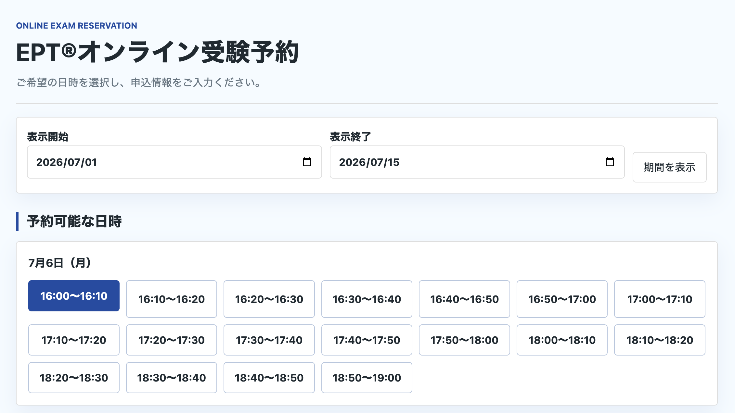Pick the 17:50〜18:00 time slot

(464, 340)
